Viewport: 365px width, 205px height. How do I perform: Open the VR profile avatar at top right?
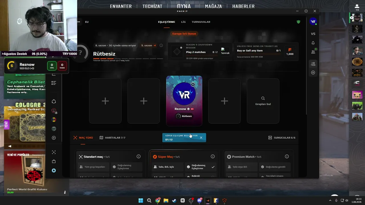(313, 22)
